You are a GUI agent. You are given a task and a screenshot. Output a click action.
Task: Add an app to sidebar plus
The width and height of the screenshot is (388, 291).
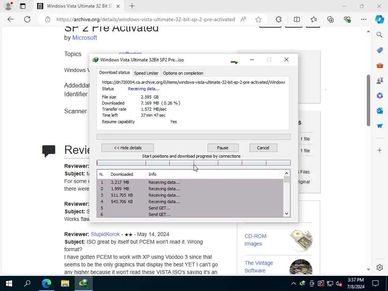(x=380, y=150)
